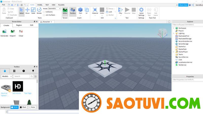The image size is (203, 114).
Task: Switch to the TEST ribbon tab
Action: click(47, 5)
